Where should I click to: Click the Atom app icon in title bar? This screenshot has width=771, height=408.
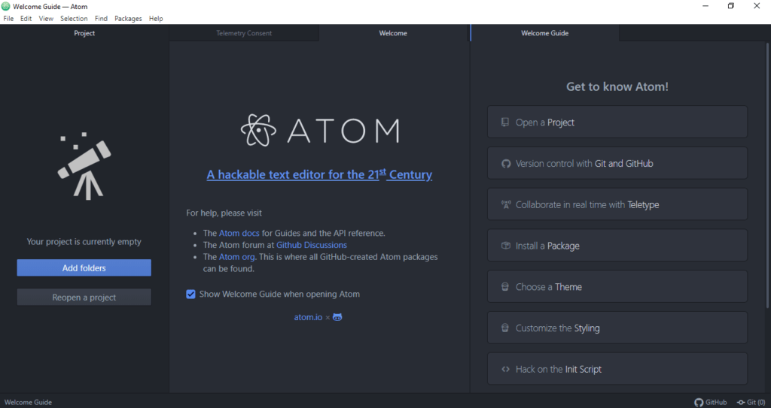click(x=6, y=6)
